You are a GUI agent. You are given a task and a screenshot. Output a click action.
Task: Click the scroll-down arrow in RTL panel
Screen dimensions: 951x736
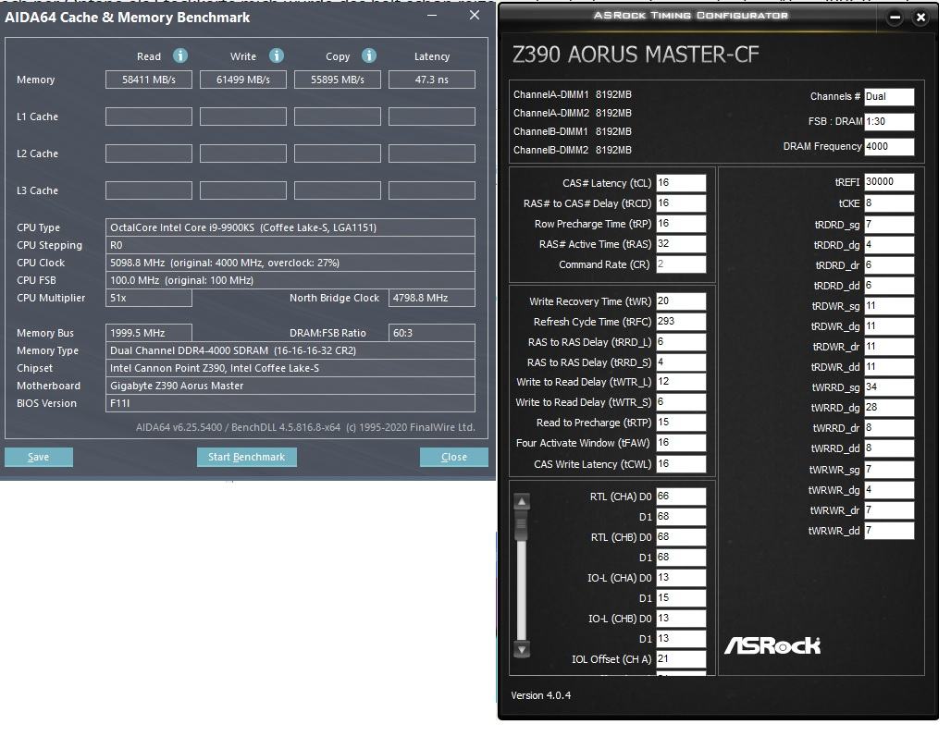[522, 649]
